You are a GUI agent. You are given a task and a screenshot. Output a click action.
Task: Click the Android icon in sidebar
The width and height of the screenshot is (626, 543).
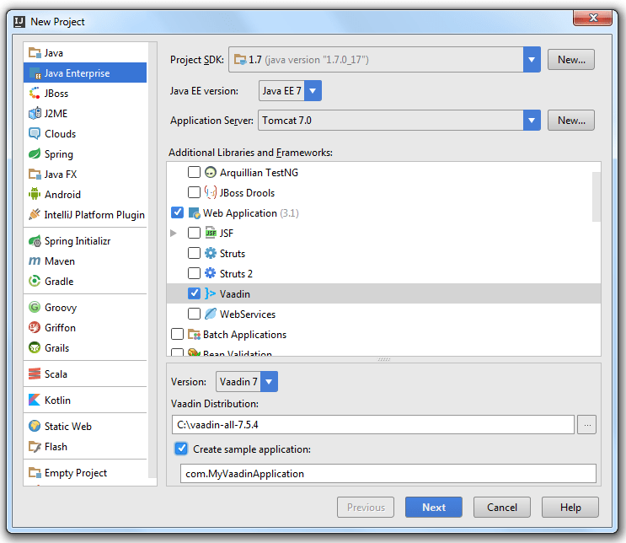coord(35,195)
